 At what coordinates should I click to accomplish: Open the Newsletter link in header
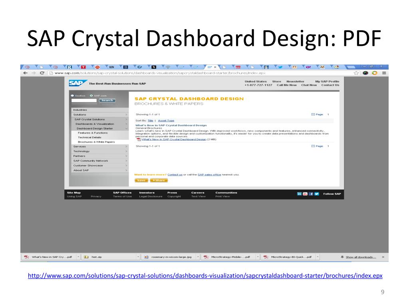pyautogui.click(x=295, y=81)
